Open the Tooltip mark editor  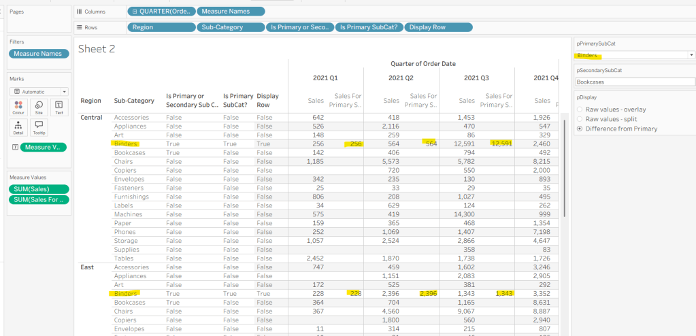pyautogui.click(x=39, y=127)
